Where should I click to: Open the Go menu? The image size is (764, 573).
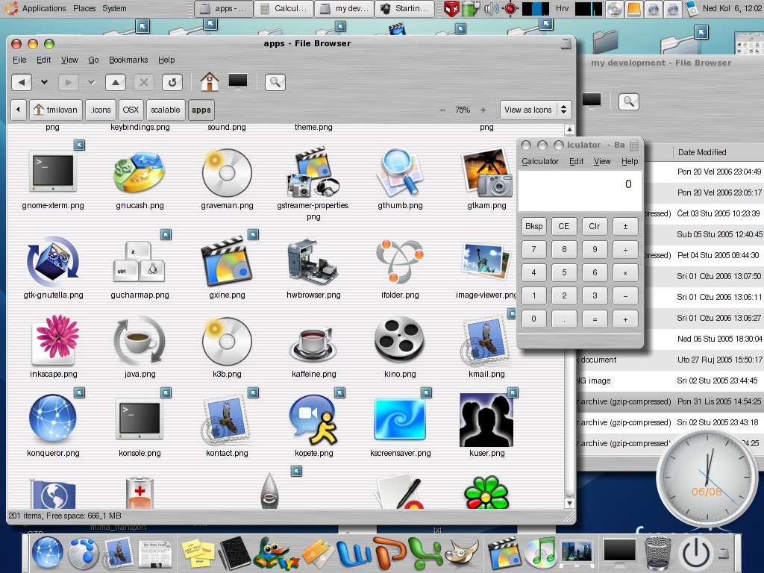coord(93,60)
